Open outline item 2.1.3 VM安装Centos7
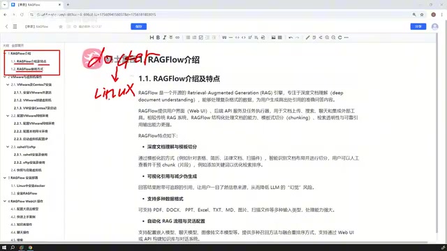447x251 pixels. (x=35, y=108)
